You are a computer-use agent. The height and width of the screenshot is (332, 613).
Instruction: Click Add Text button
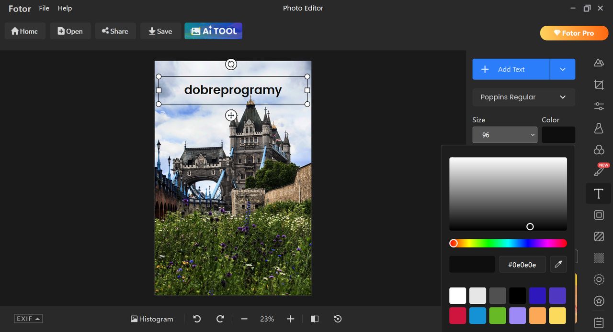click(511, 69)
